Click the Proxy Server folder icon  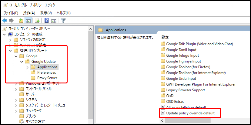(x=33, y=78)
